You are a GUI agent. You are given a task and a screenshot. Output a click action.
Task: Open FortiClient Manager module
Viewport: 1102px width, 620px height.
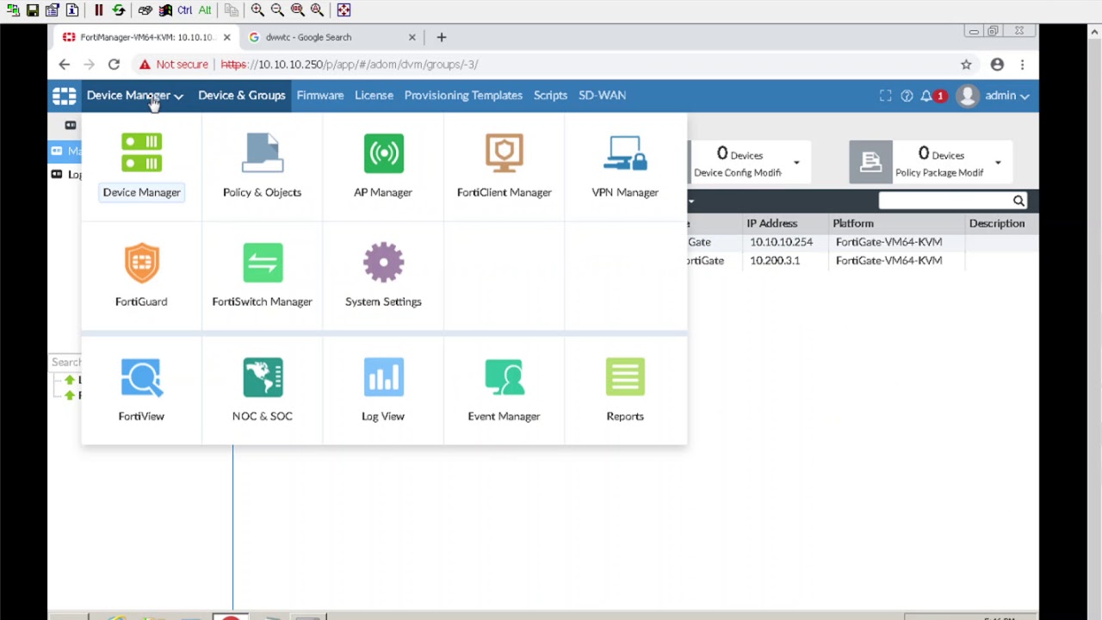[x=504, y=166]
